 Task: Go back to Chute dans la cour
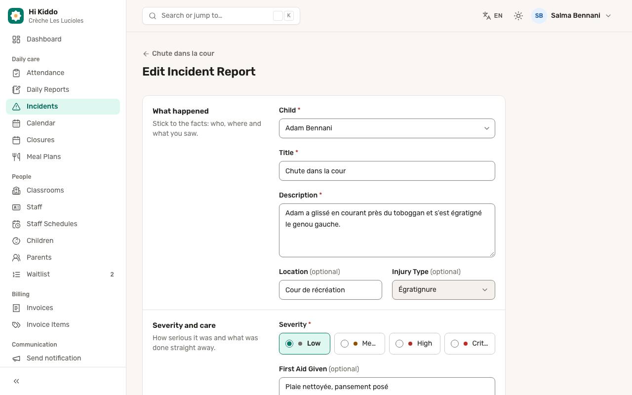[x=178, y=53]
